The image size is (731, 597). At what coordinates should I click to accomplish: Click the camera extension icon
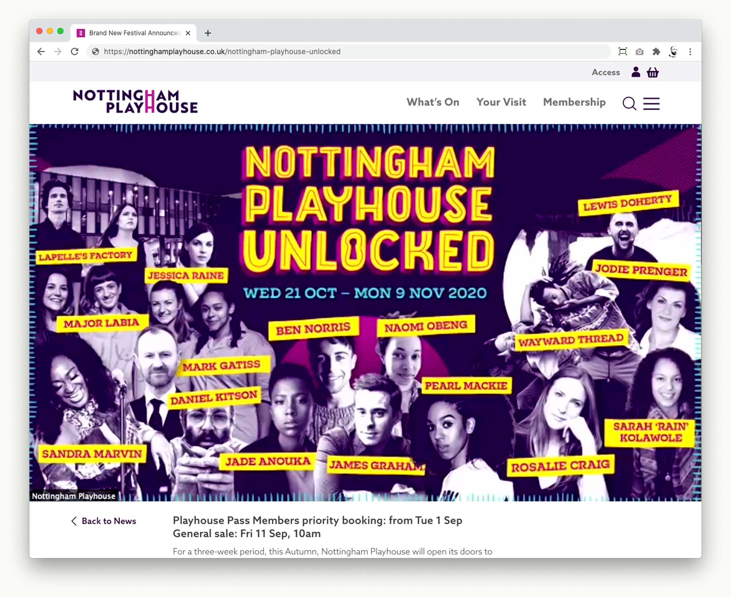[x=639, y=52]
